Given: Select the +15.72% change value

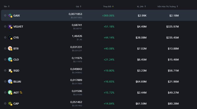Looking at the screenshot, I should pos(109,93).
